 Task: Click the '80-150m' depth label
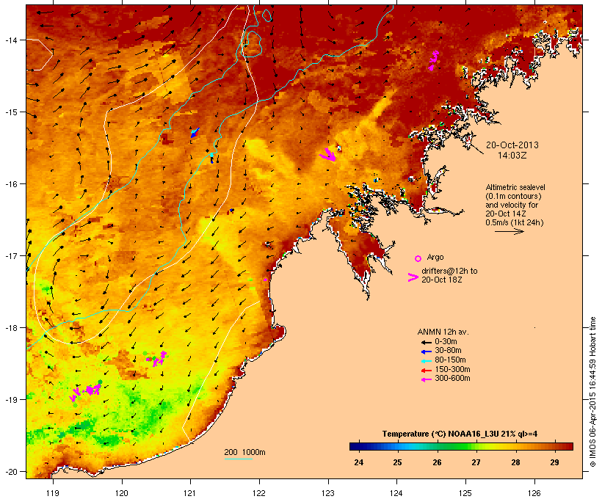pos(450,360)
